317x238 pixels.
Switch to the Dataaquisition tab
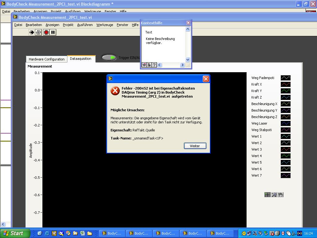[81, 59]
